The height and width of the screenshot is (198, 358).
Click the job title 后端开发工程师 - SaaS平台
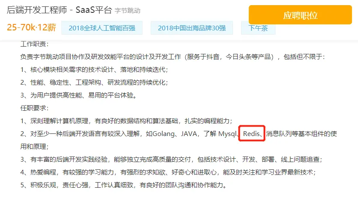tap(60, 10)
